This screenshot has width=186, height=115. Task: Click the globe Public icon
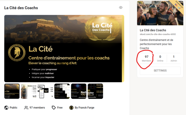tap(6, 108)
